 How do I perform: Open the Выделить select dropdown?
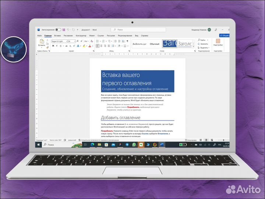(x=204, y=48)
